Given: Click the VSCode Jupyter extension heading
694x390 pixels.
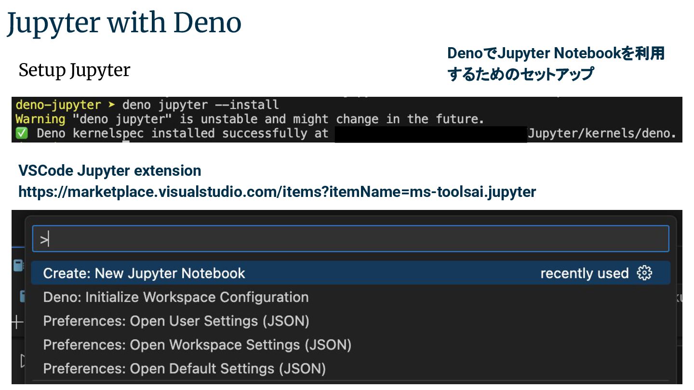Looking at the screenshot, I should point(110,170).
